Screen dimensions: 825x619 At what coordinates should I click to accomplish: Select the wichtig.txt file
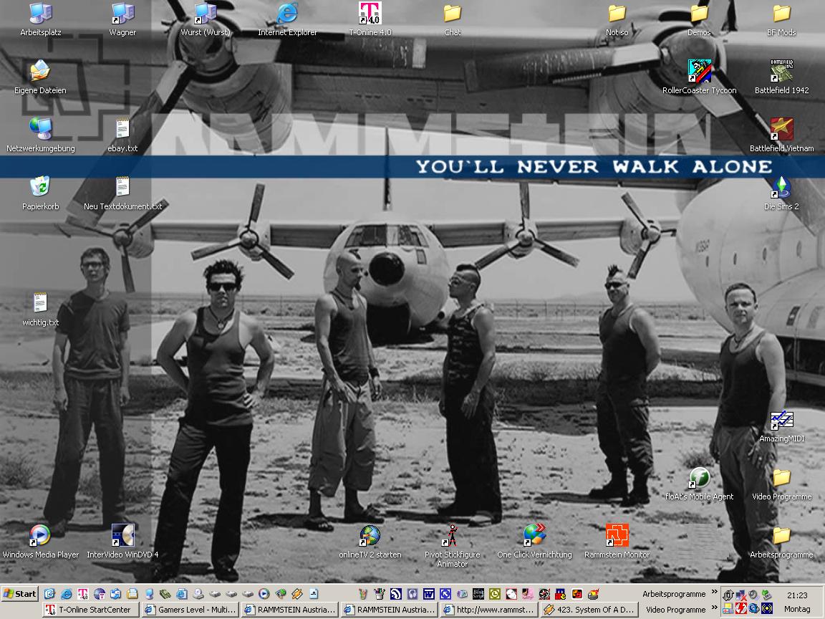coord(41,309)
